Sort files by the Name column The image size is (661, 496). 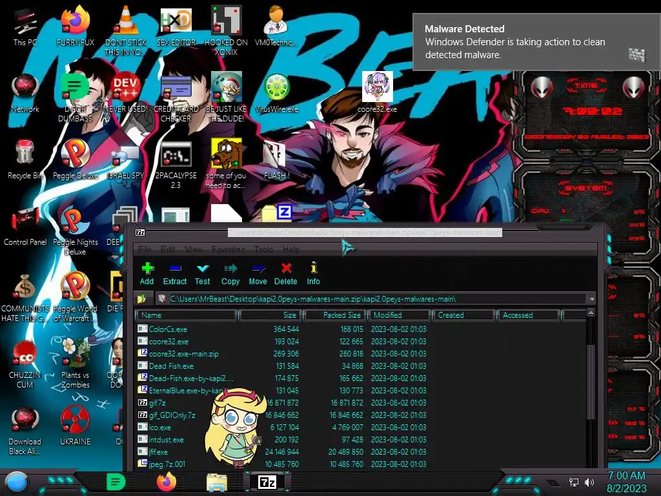[186, 315]
